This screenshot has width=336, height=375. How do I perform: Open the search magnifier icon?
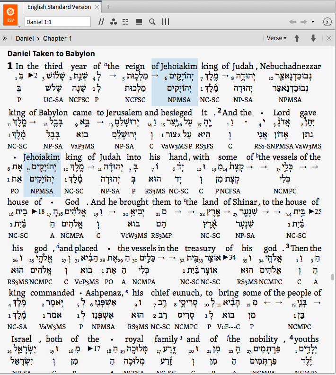point(152,22)
